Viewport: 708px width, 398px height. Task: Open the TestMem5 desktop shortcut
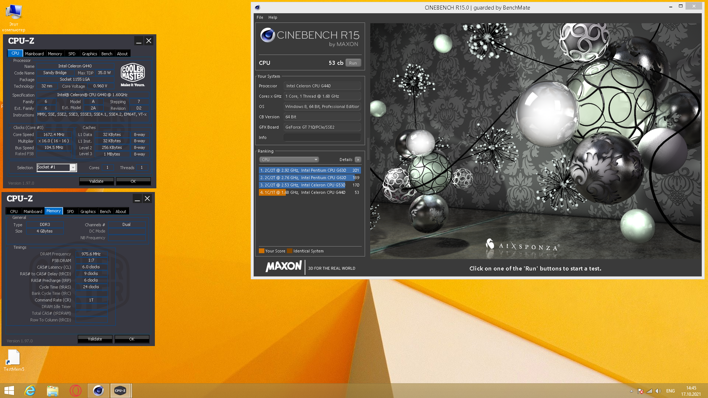[14, 360]
